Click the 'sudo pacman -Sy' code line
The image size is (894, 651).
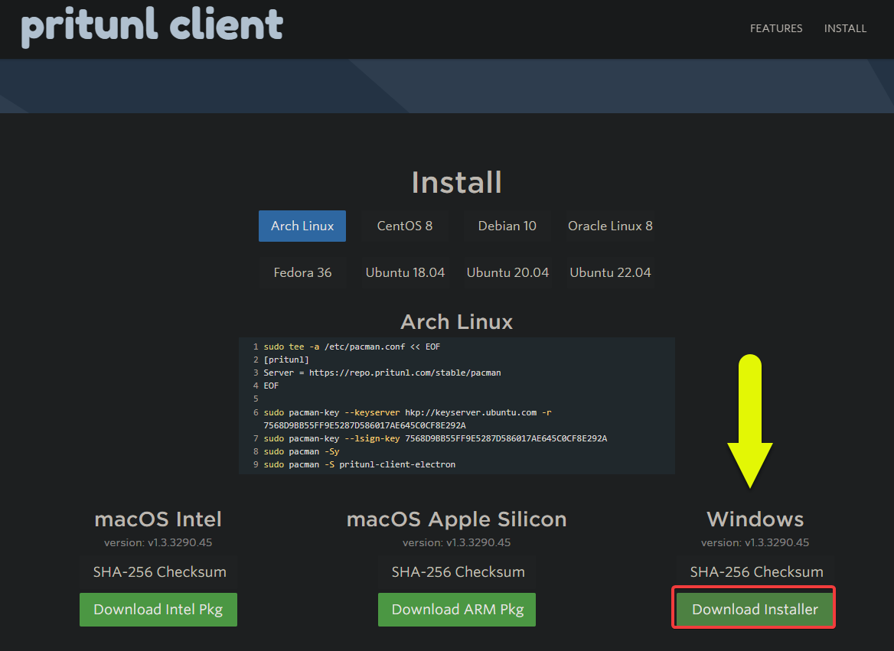tap(301, 451)
